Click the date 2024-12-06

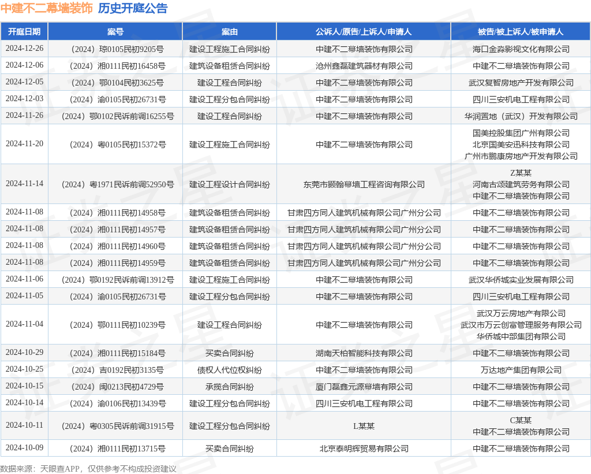[x=24, y=65]
